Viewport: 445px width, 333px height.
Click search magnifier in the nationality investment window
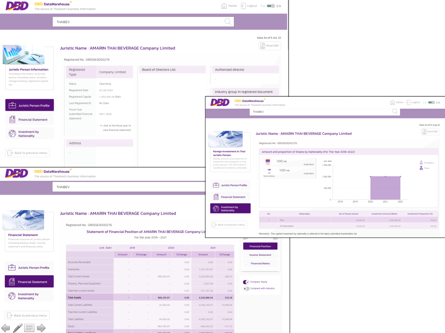click(395, 112)
